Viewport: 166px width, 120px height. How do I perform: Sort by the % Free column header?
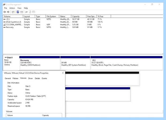tap(104, 16)
